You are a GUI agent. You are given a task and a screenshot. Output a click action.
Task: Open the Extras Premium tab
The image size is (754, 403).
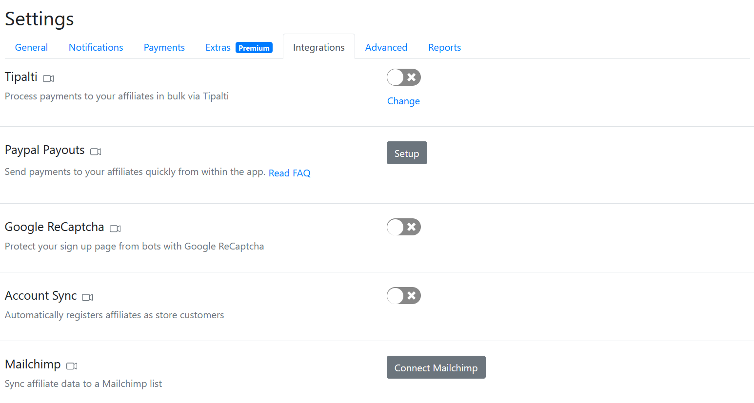coord(239,47)
